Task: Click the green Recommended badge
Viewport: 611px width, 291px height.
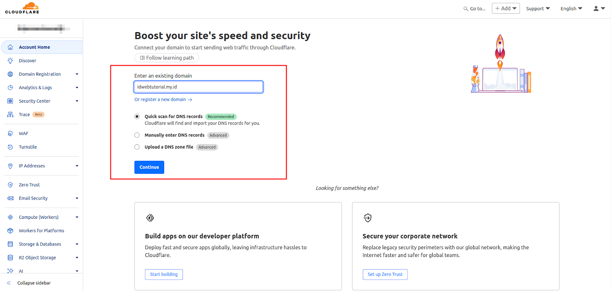Action: tap(221, 117)
